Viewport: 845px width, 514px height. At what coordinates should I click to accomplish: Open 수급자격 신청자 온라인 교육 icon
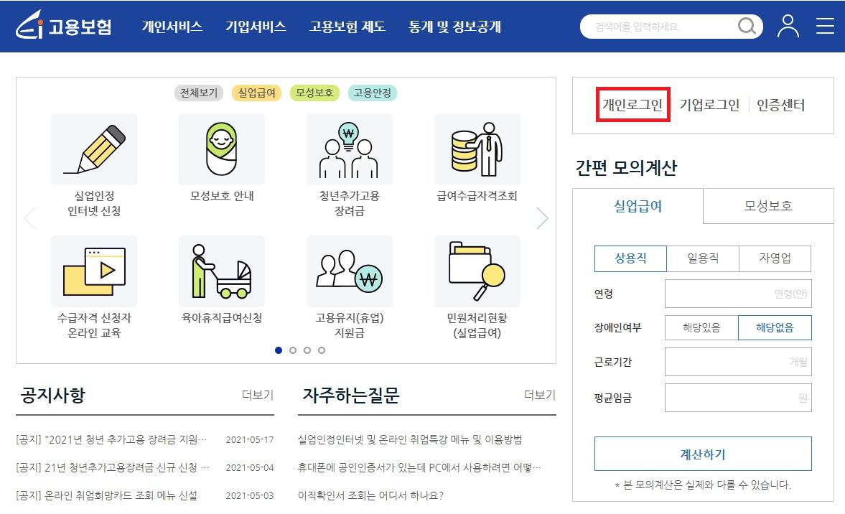point(94,271)
